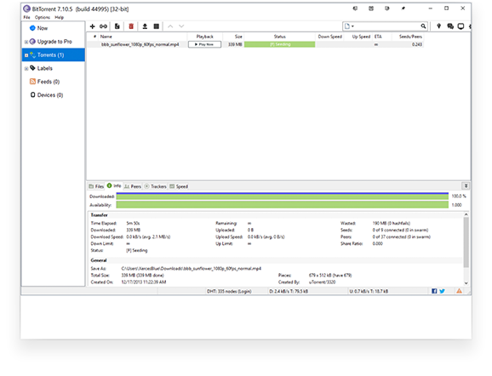
Task: Click the Availability bar
Action: 282,205
